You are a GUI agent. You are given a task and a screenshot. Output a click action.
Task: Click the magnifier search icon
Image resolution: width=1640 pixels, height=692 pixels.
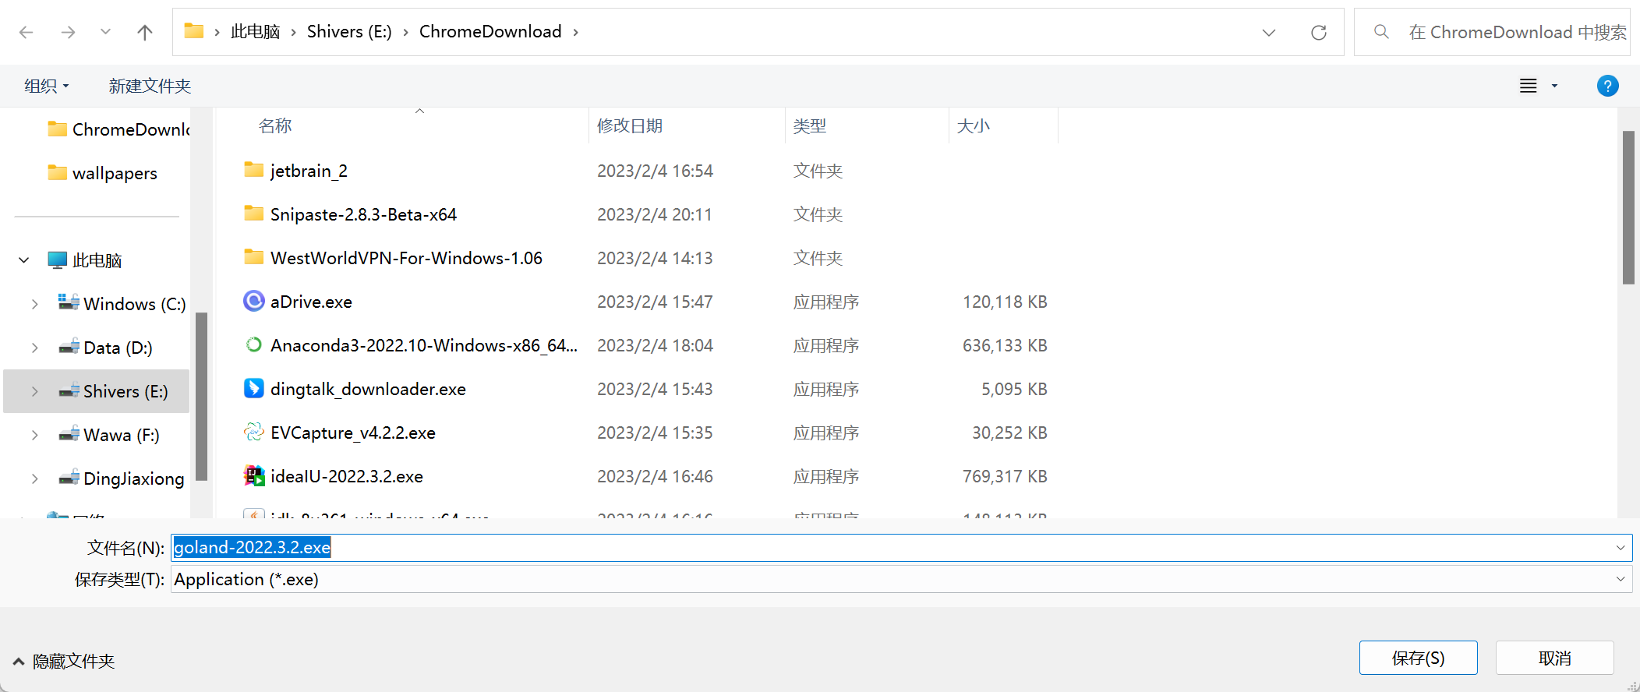1381,32
